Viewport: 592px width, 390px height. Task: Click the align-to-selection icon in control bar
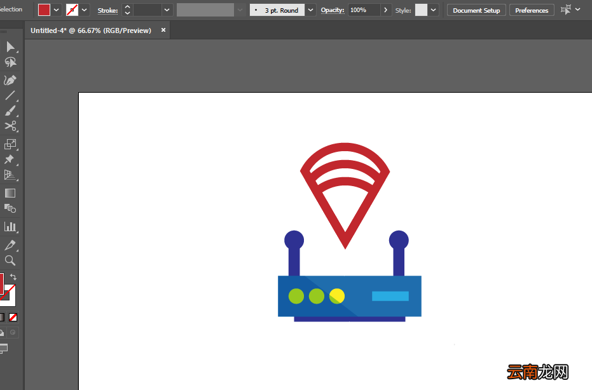tap(565, 10)
